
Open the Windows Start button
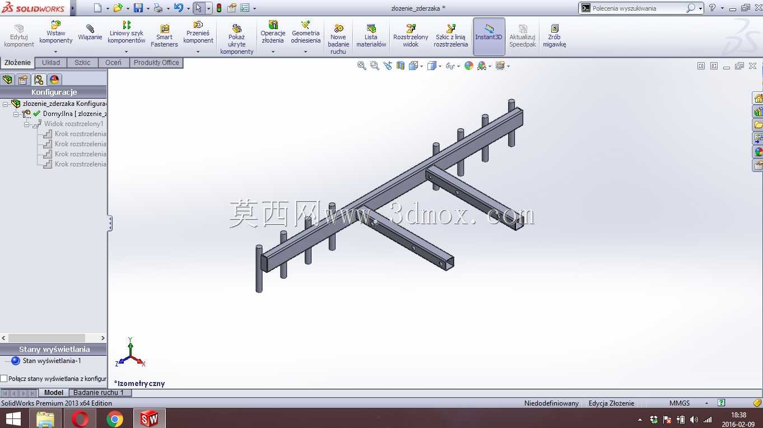[x=13, y=418]
